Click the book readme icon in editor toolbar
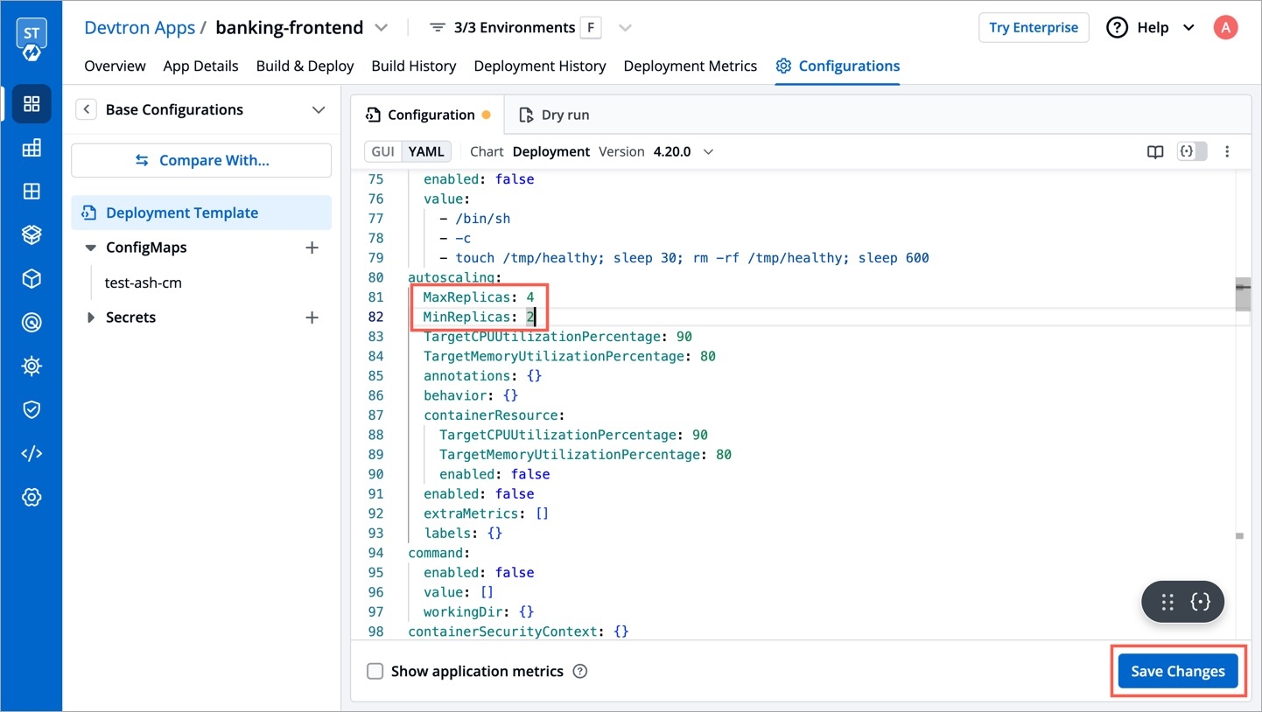 (1155, 152)
